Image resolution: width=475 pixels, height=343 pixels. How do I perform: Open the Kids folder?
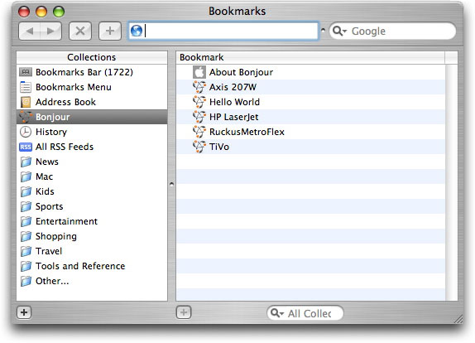(92, 191)
